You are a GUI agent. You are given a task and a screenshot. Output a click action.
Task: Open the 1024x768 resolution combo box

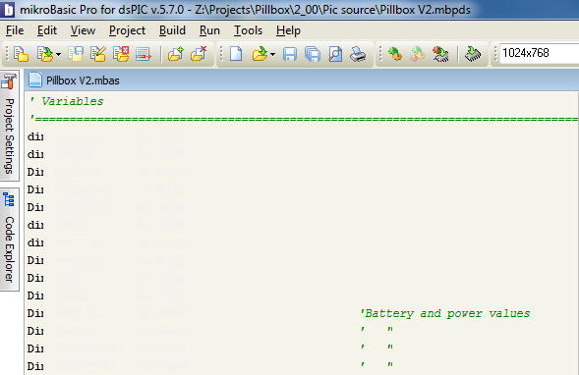point(539,53)
